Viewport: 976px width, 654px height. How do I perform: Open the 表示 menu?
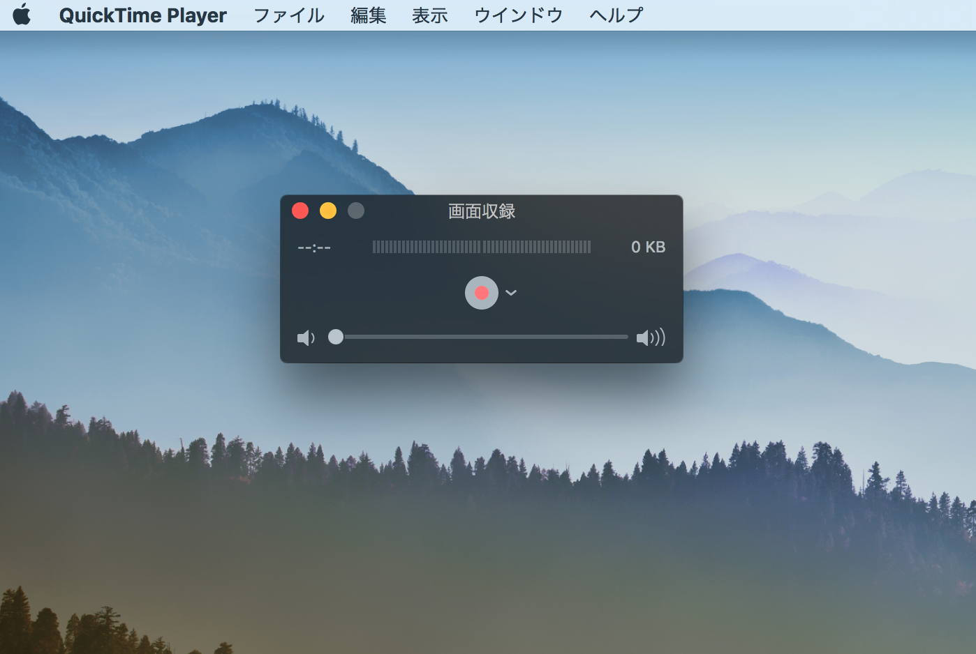click(429, 15)
